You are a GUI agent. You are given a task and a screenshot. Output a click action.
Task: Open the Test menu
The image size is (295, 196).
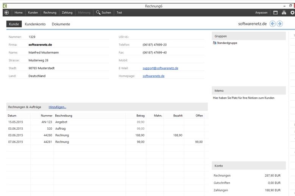tap(119, 13)
